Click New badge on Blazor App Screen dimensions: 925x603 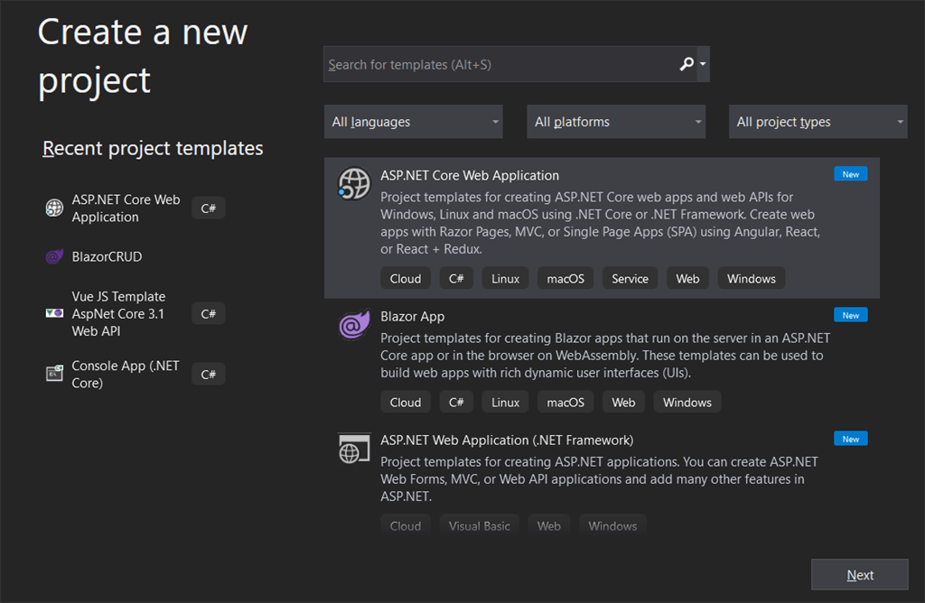click(851, 315)
